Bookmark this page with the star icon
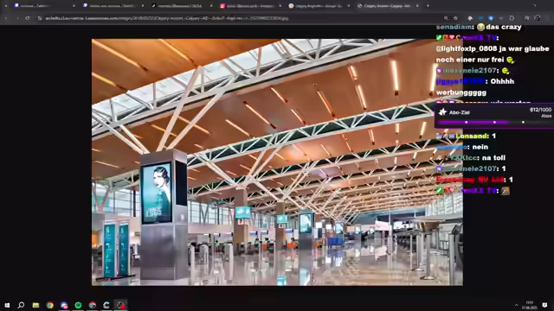 [456, 18]
